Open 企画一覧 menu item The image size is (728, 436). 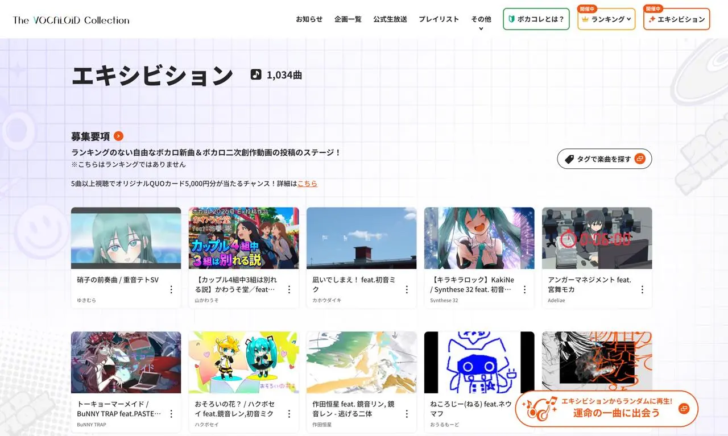(x=348, y=19)
